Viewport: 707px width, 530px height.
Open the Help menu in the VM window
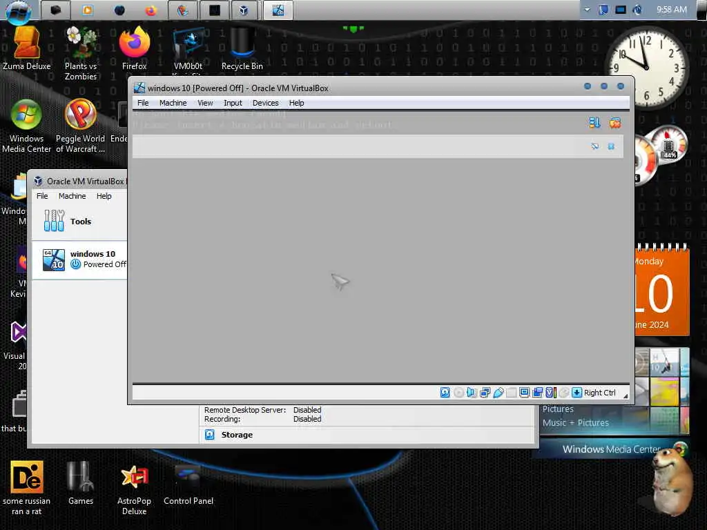click(x=296, y=103)
